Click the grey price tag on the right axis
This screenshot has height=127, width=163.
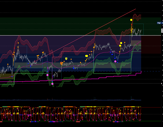(x=162, y=30)
